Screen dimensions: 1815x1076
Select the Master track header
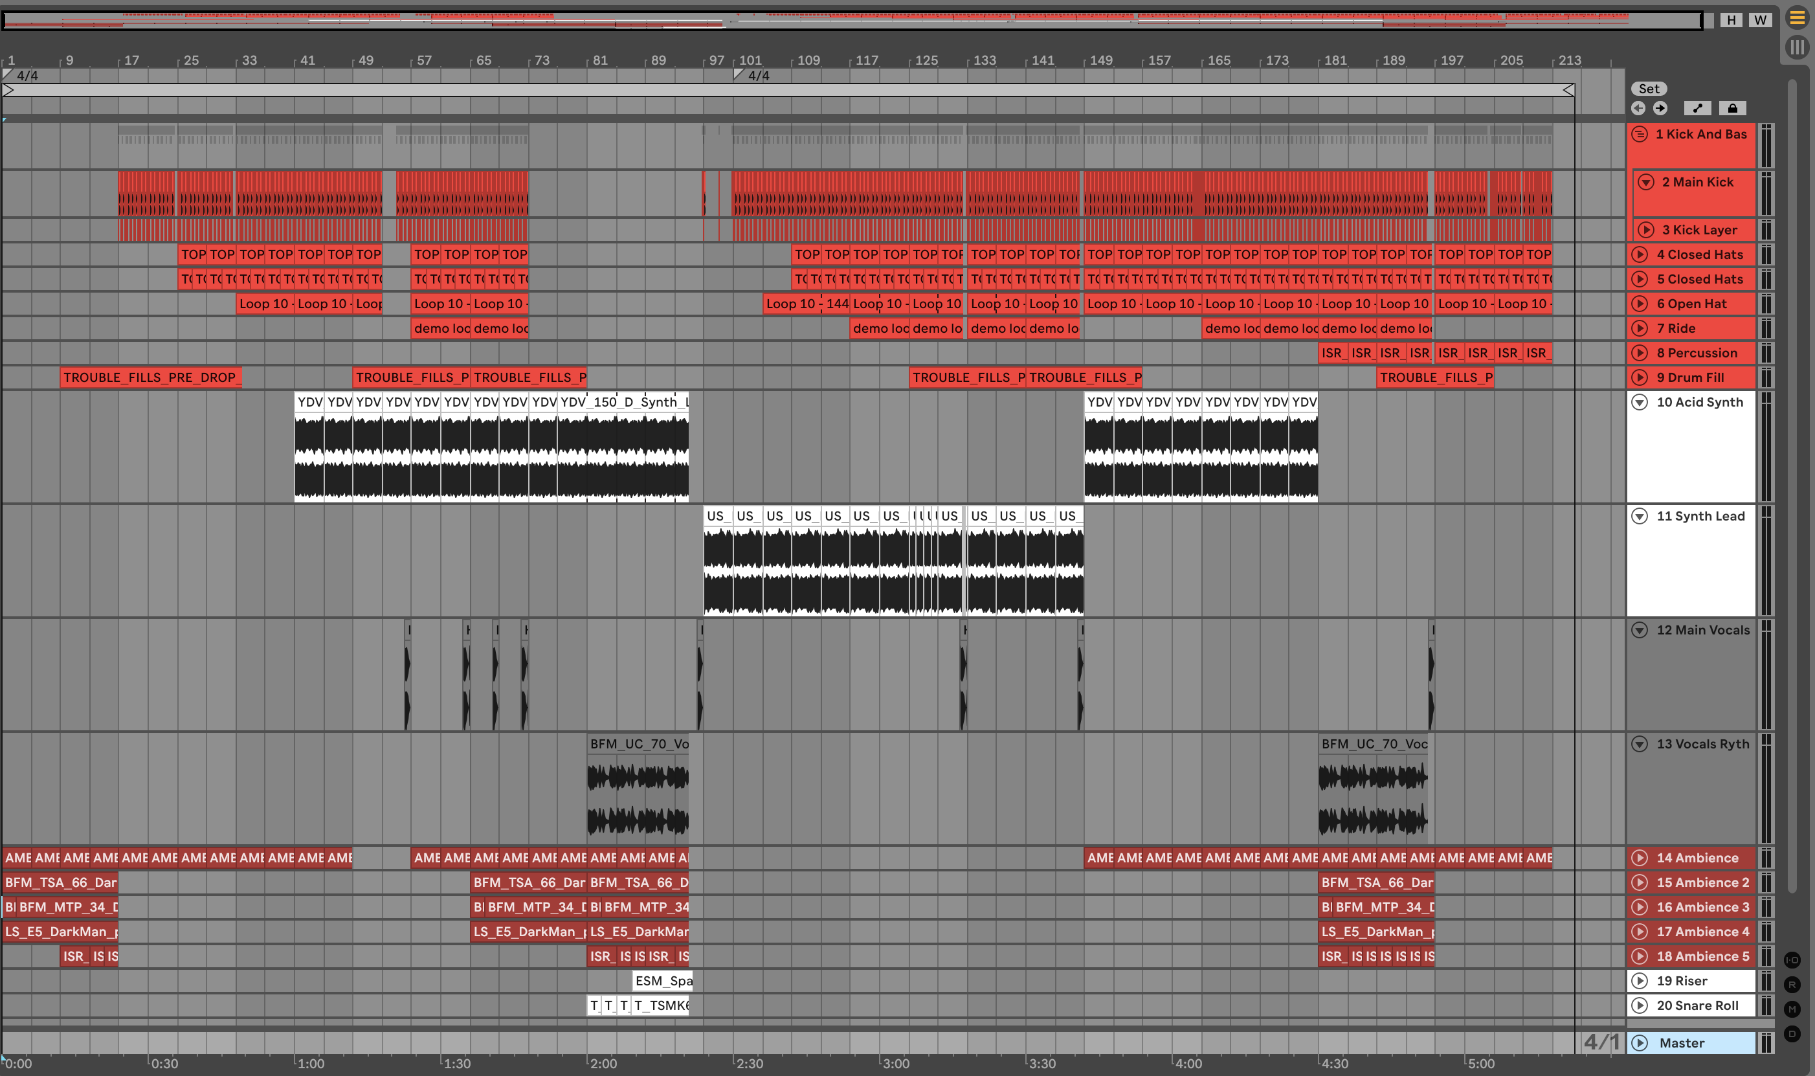point(1682,1042)
